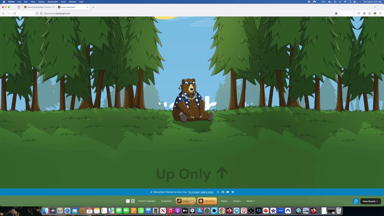Open Berachain Telegram icon link

pos(232,192)
